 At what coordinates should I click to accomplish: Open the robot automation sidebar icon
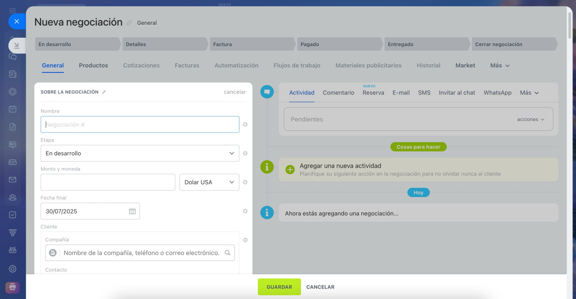click(13, 250)
